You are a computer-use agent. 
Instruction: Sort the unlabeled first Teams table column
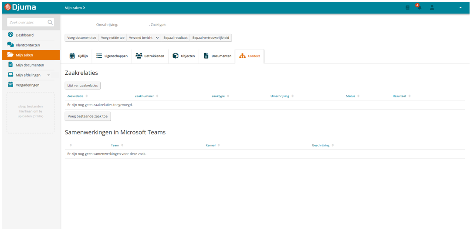click(71, 145)
